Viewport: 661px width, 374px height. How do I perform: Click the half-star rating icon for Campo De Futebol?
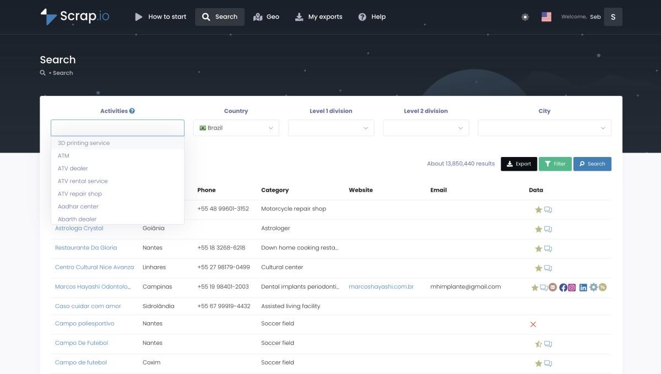pos(538,344)
